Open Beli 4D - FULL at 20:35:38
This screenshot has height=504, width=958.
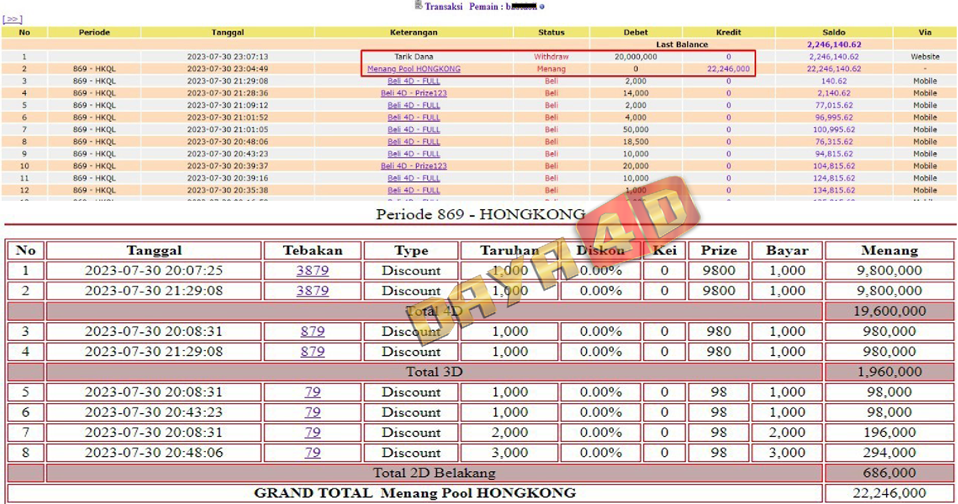click(x=414, y=190)
